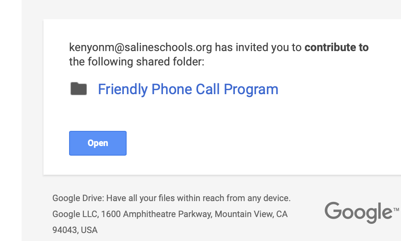
Task: Open the Friendly Phone Call Program link
Action: click(x=188, y=89)
